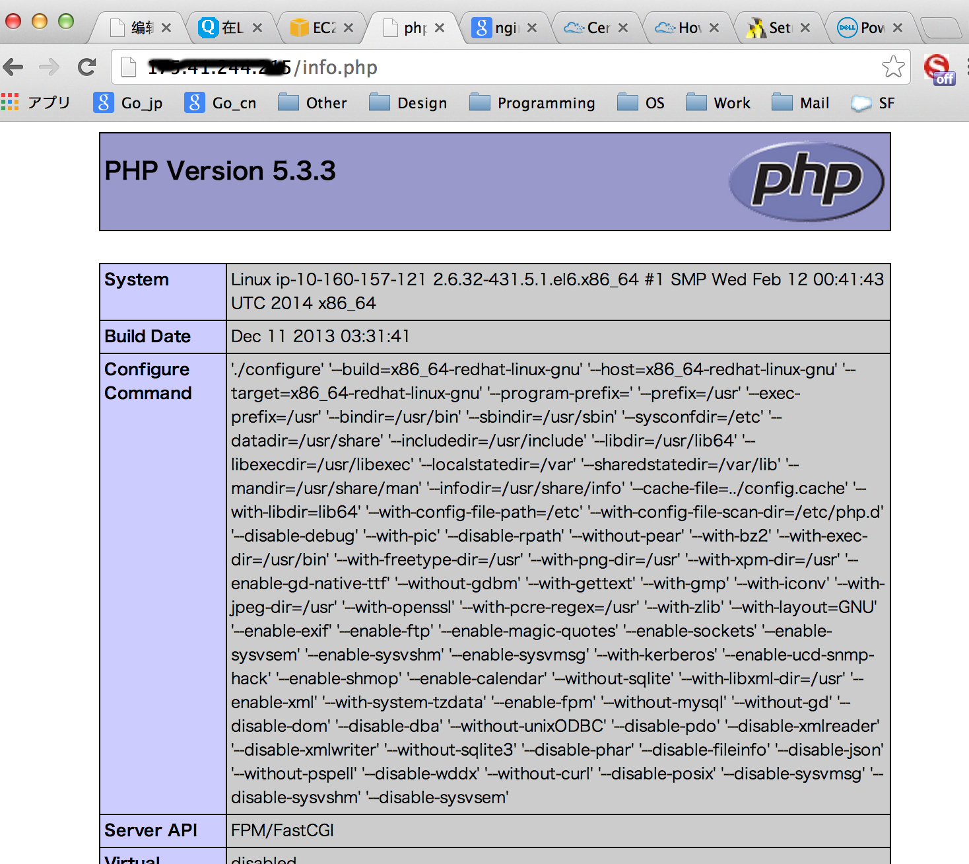Click the Build Date row label
The image size is (969, 864).
(x=148, y=336)
